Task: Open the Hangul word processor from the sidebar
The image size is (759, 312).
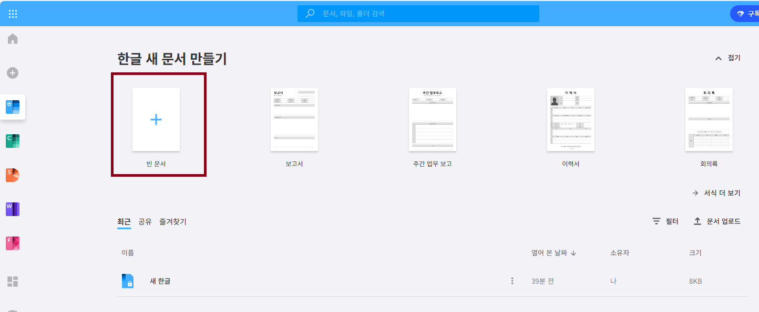Action: [12, 107]
